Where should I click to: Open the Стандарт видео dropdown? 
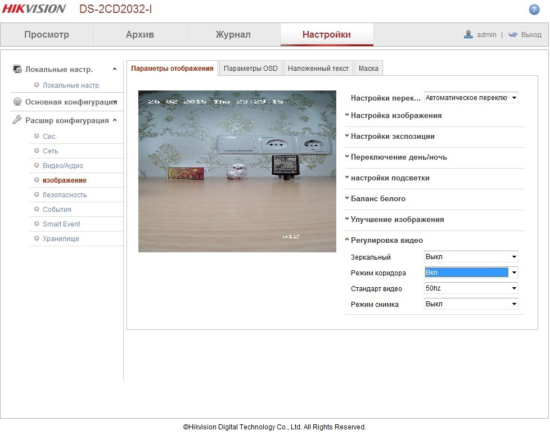471,288
